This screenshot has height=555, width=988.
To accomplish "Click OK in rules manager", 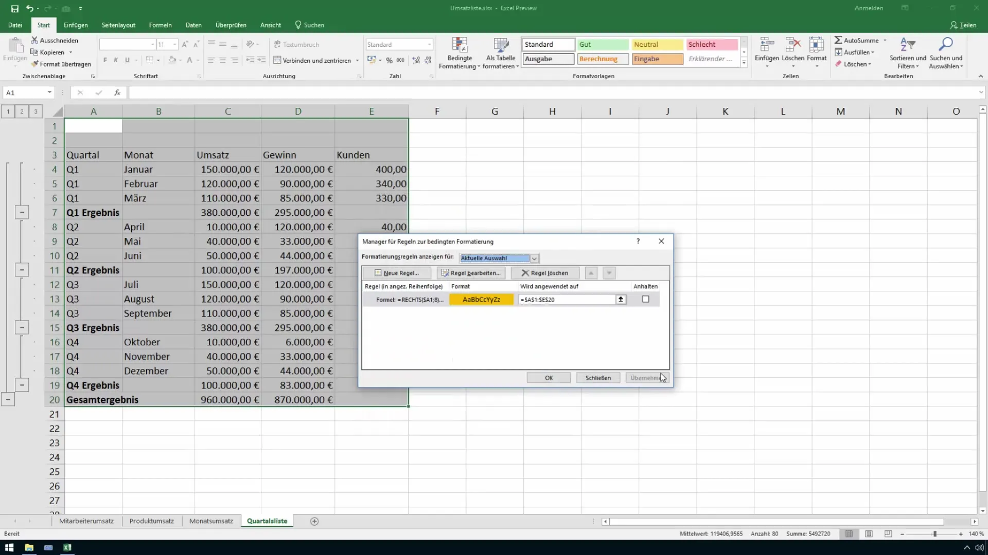I will (549, 378).
